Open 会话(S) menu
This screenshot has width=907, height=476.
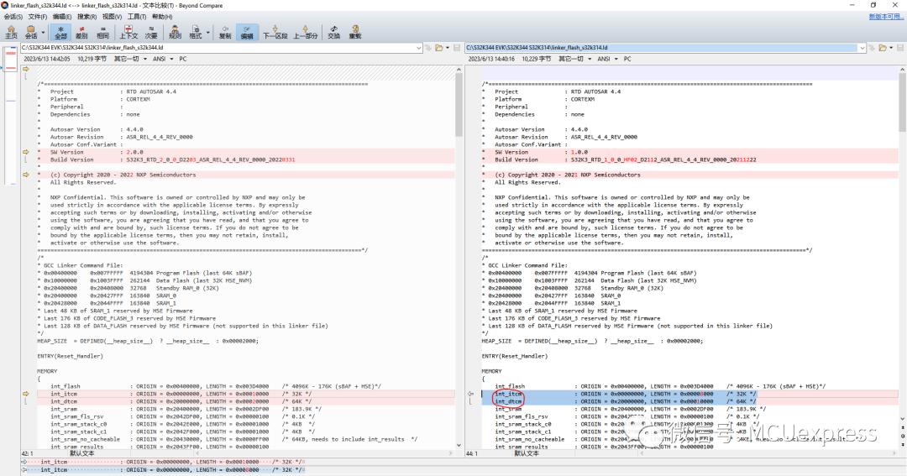pos(13,17)
